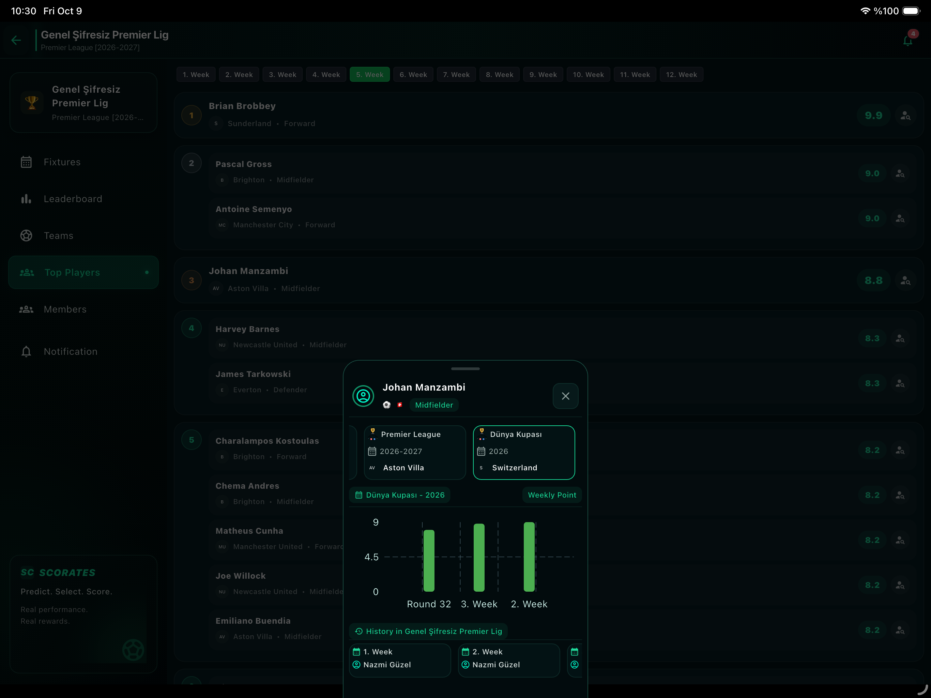Select Top Players in the sidebar

tap(83, 272)
